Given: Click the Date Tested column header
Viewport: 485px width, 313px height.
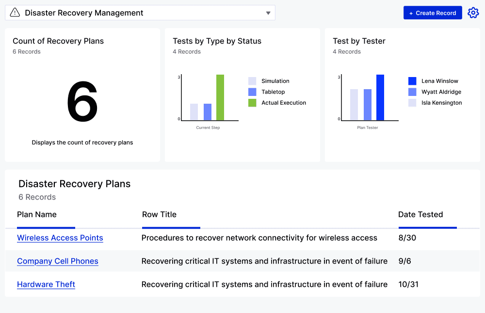Looking at the screenshot, I should point(420,215).
